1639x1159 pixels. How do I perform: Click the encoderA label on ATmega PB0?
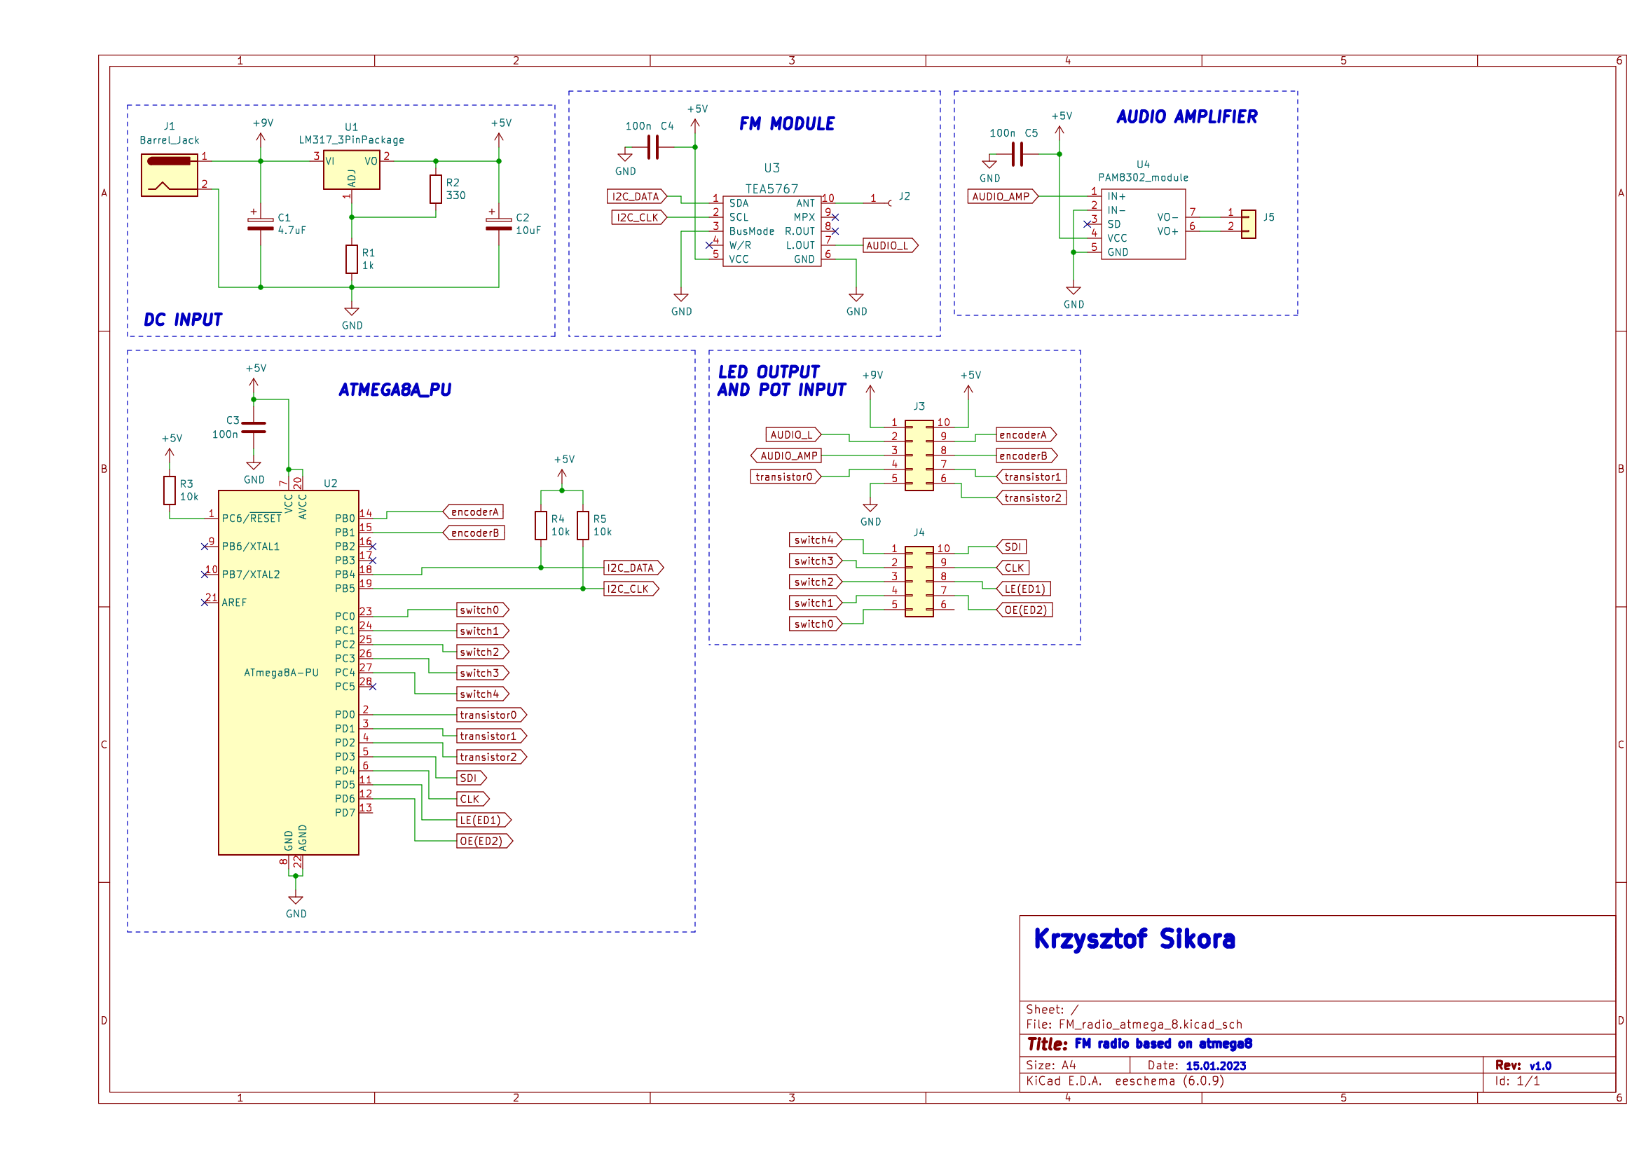(473, 512)
